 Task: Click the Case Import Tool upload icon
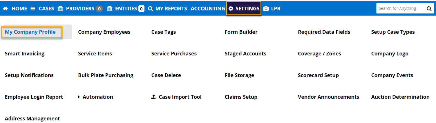[x=154, y=97]
